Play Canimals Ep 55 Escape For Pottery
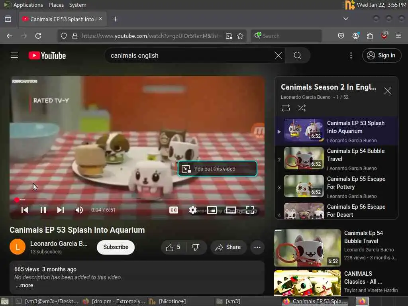The height and width of the screenshot is (306, 408). (x=336, y=187)
